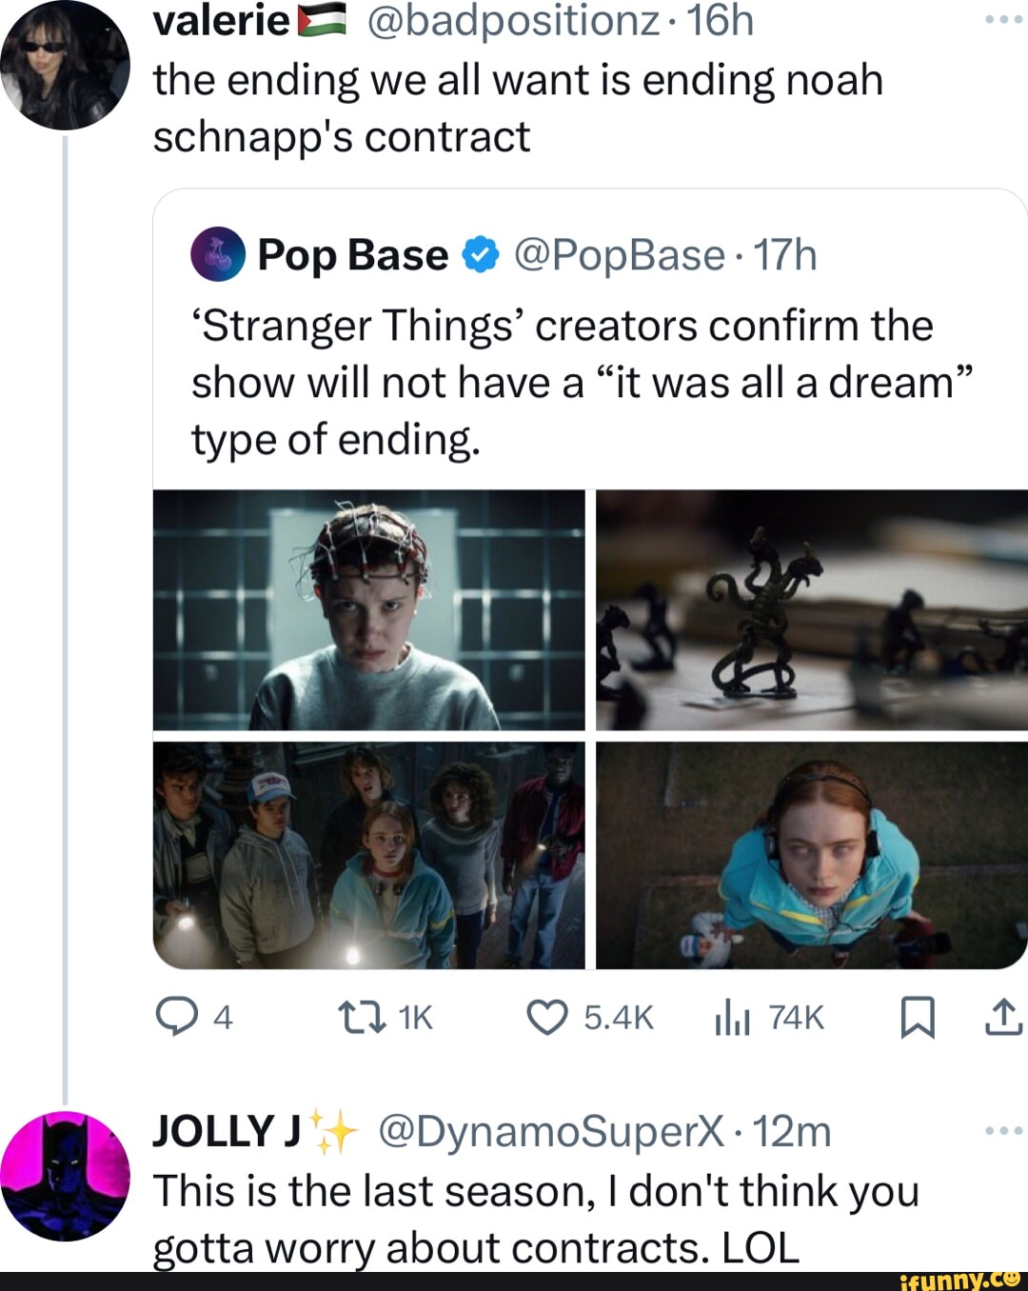Like valerie's tweet with the heart
Viewport: 1028px width, 1291px height.
[546, 1019]
